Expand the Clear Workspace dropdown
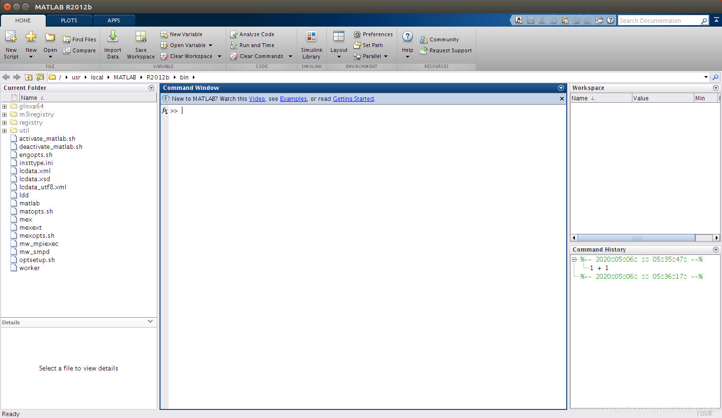722x418 pixels. pos(220,57)
